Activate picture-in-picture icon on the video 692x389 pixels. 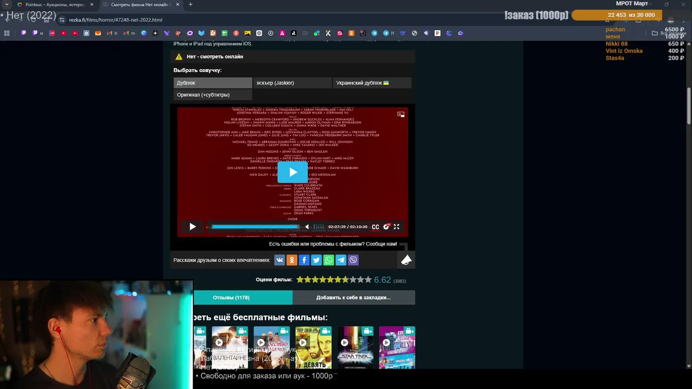point(401,115)
